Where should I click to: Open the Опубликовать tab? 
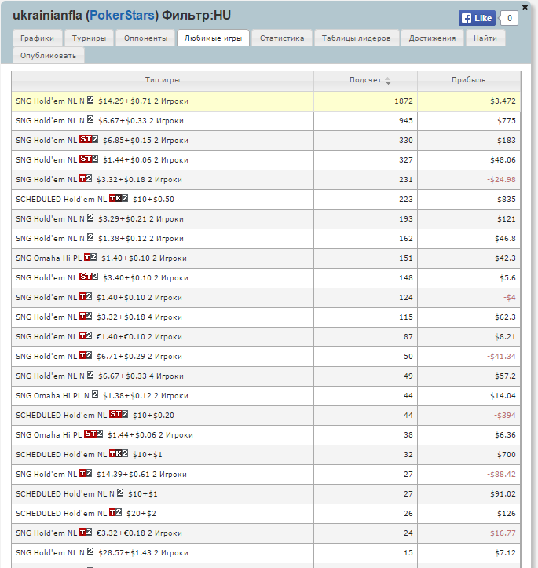[48, 56]
